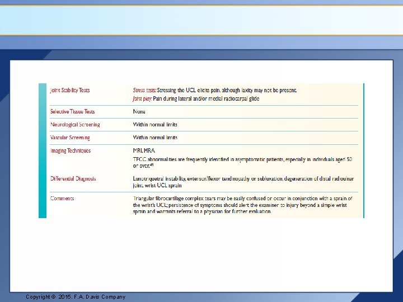Click the TFCC abnormalities sentence
403x302 pixels.
pos(242,163)
